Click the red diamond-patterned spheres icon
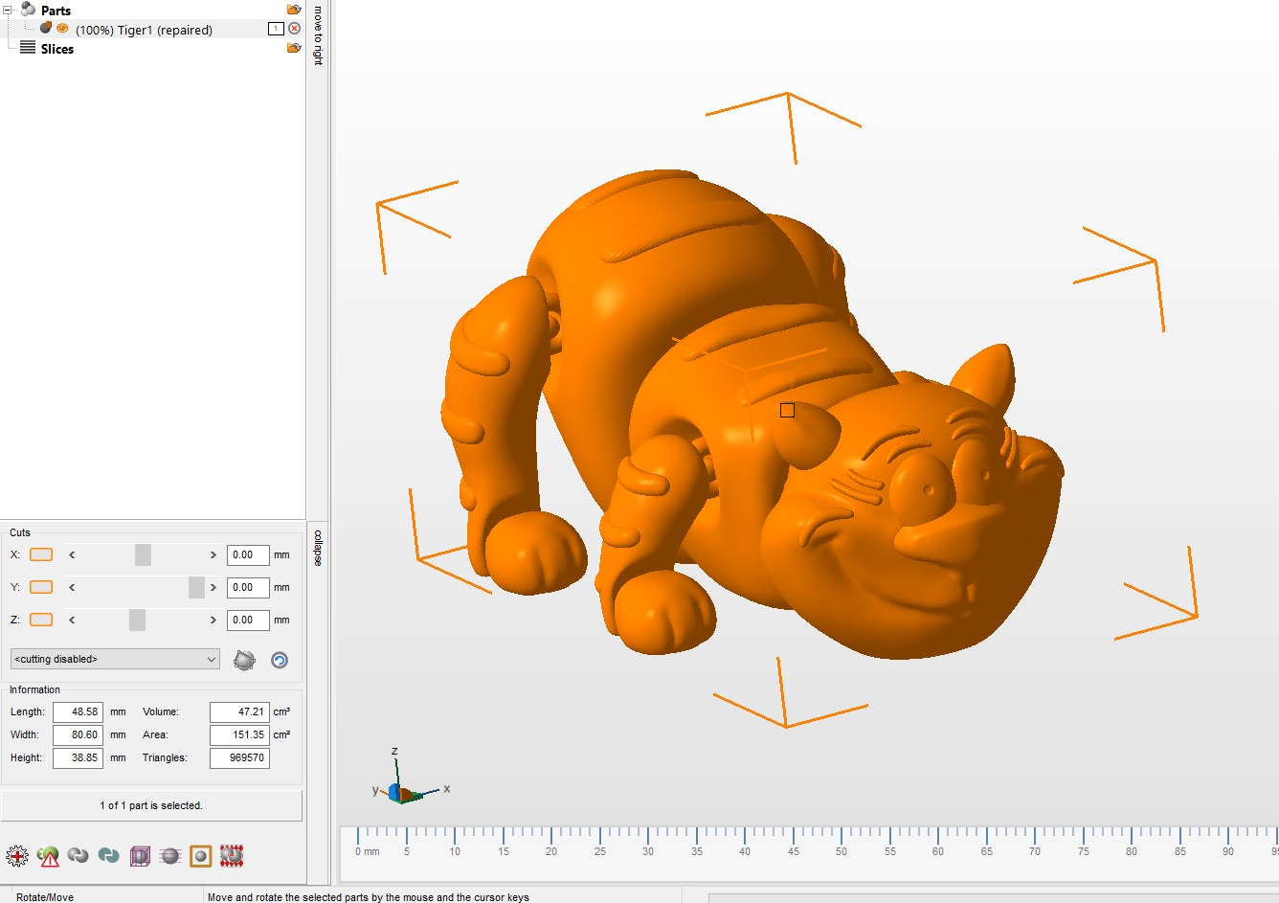Image resolution: width=1279 pixels, height=903 pixels. point(232,856)
